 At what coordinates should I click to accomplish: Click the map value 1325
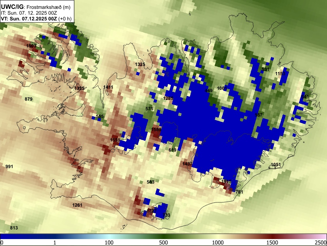[140, 64]
